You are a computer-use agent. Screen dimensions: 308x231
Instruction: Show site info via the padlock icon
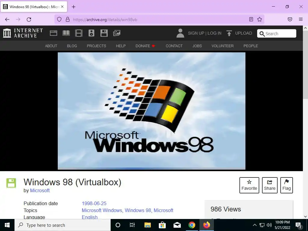[x=68, y=19]
